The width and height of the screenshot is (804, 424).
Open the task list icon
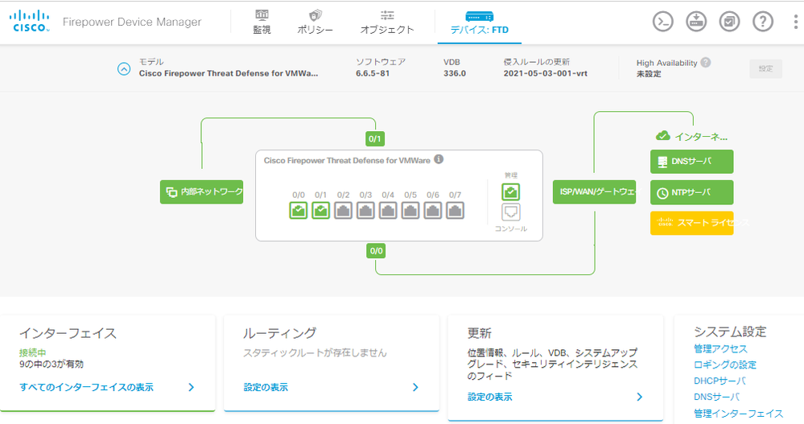click(729, 22)
